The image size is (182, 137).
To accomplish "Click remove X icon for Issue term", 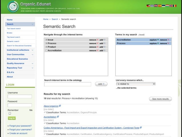I will [98, 40].
